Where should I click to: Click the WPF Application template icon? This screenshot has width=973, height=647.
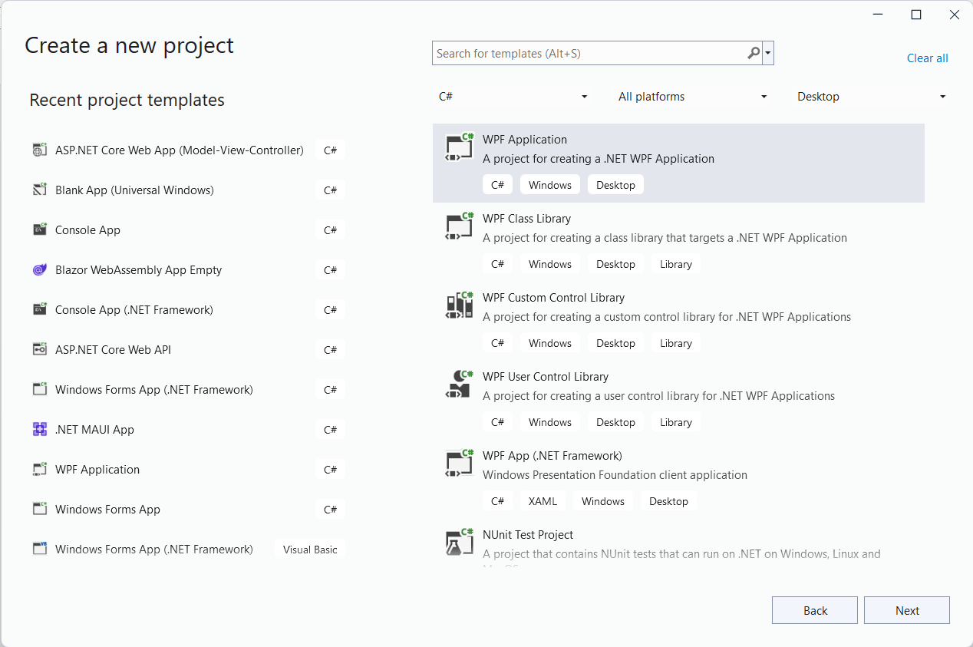[x=460, y=147]
